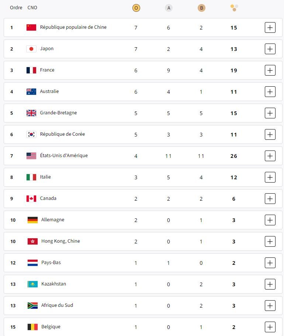
Task: Select the Pays-Bas row total of 2
Action: point(233,263)
